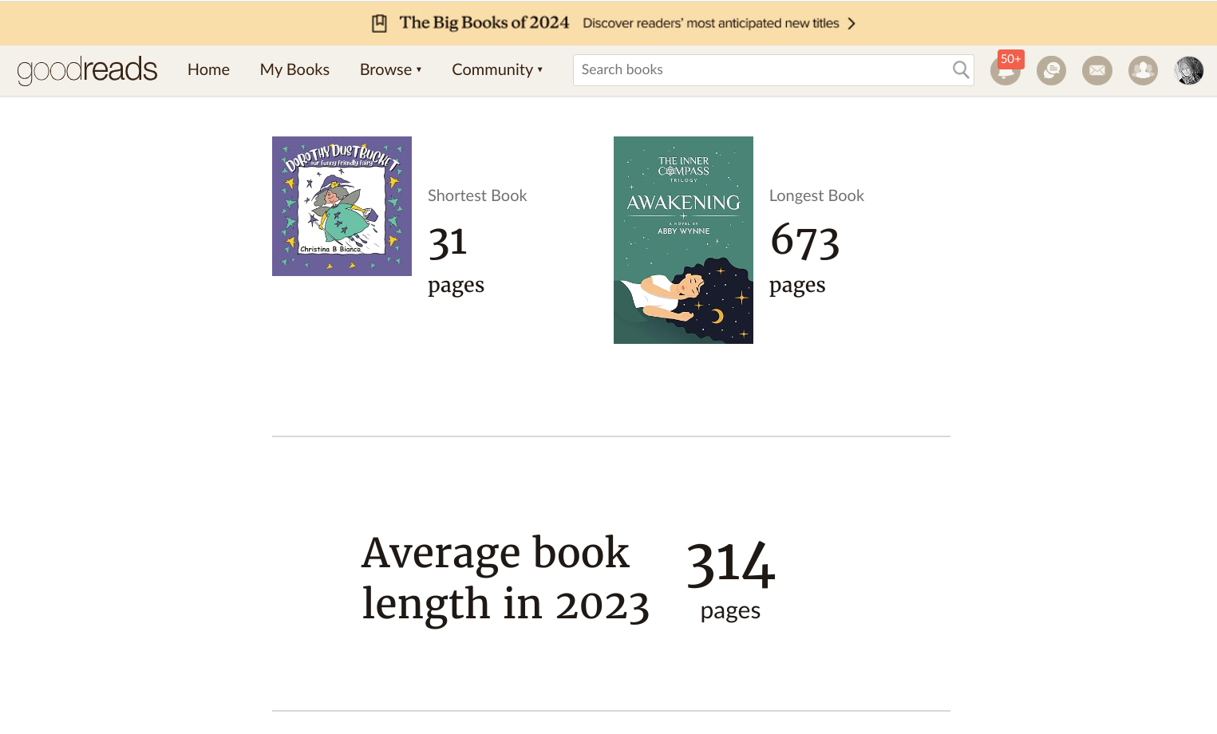Click the search magnifier icon
The width and height of the screenshot is (1217, 734).
click(961, 70)
